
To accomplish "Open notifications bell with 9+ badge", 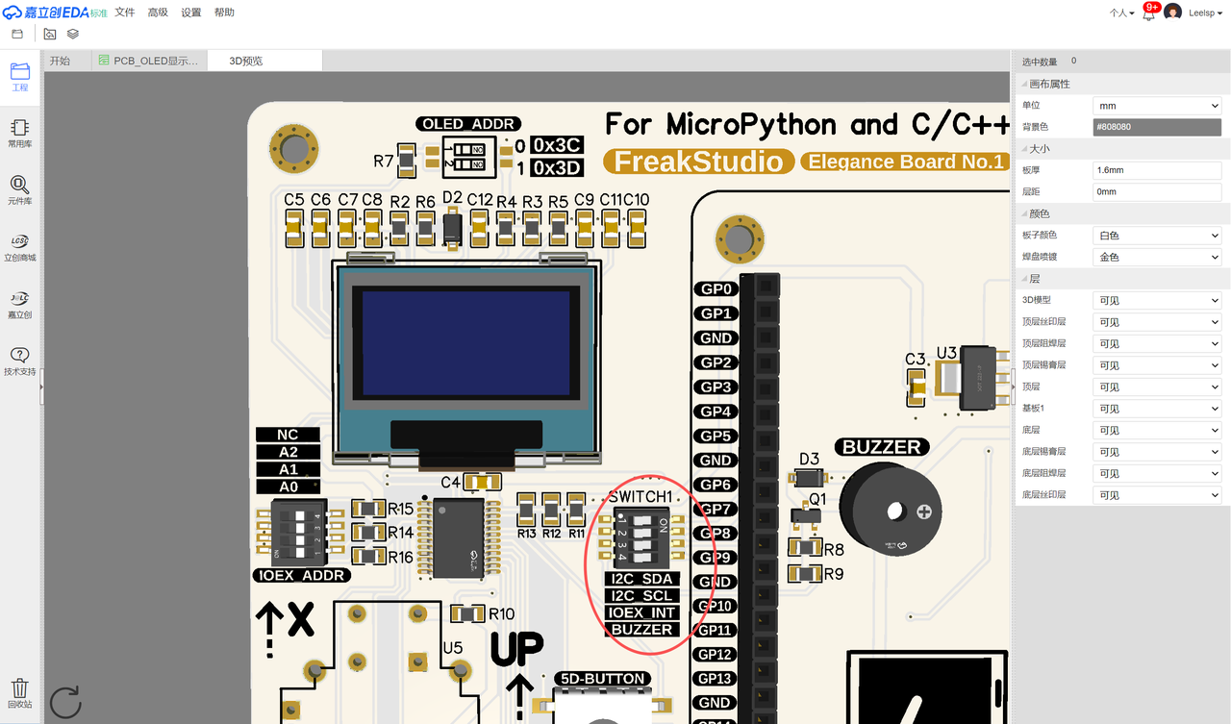I will (1148, 12).
